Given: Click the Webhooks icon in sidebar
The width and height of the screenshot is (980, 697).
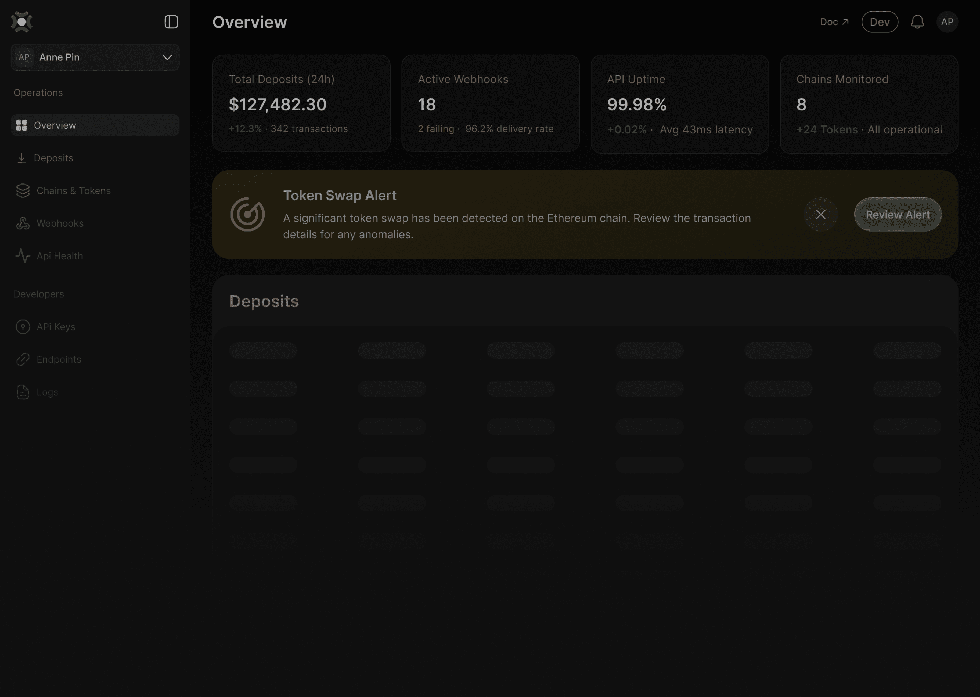Looking at the screenshot, I should (23, 223).
